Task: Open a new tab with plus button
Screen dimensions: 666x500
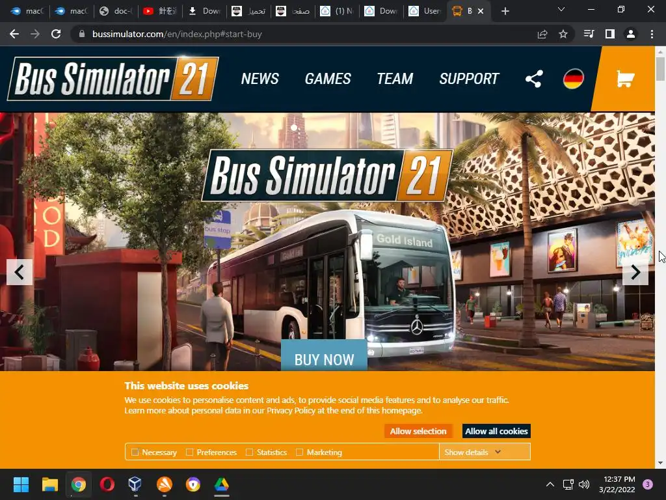Action: 505,12
